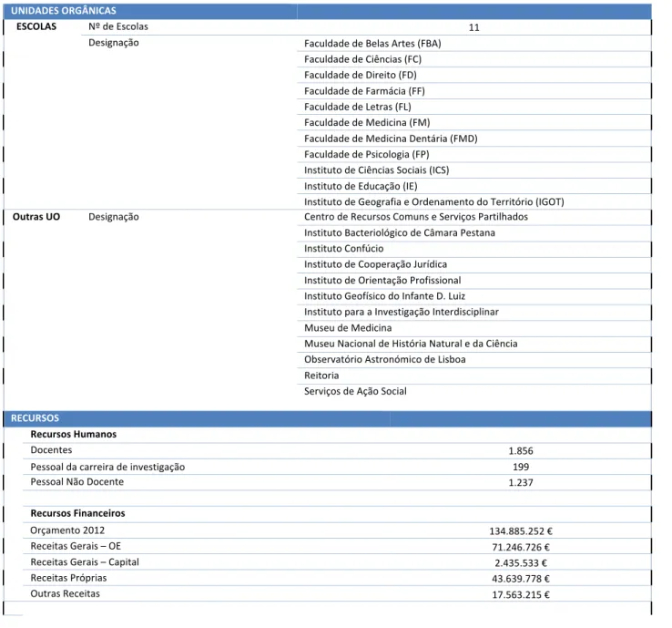This screenshot has width=672, height=628.
Task: Click Observatório Astronómico de Lisboa
Action: [385, 359]
